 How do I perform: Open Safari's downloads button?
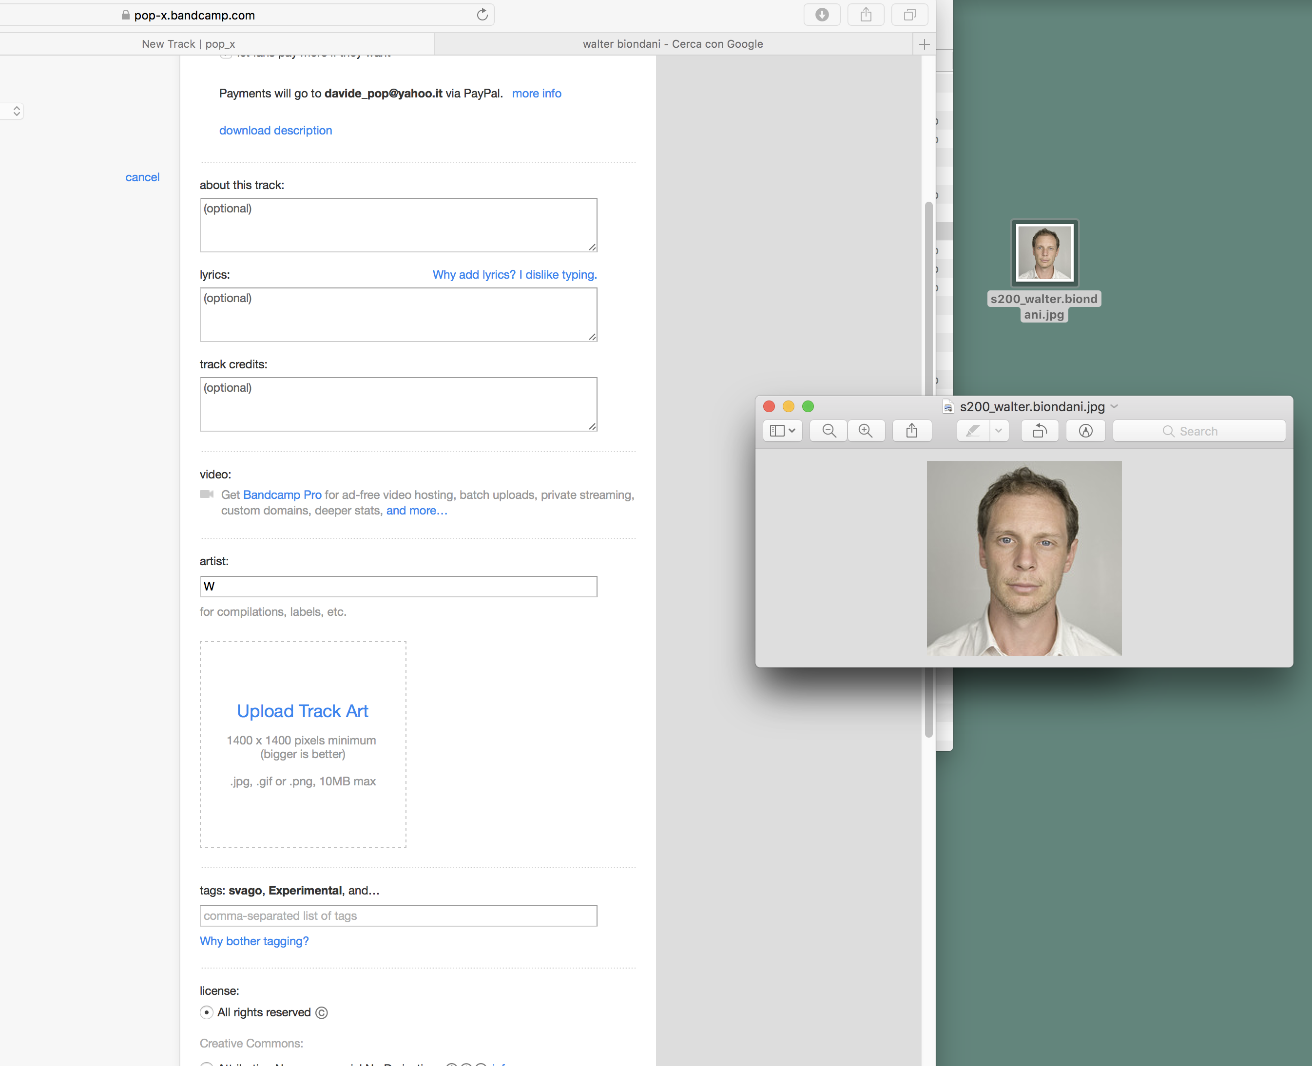pyautogui.click(x=822, y=15)
